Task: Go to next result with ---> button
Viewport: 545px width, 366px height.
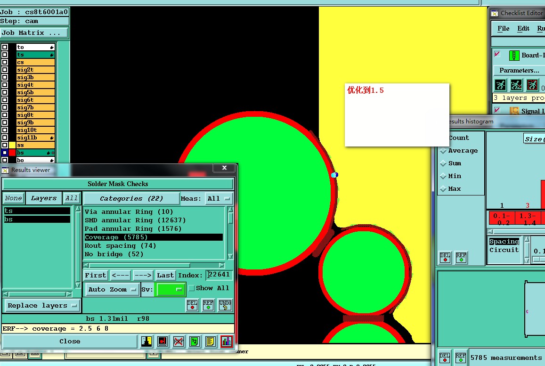Action: [143, 275]
